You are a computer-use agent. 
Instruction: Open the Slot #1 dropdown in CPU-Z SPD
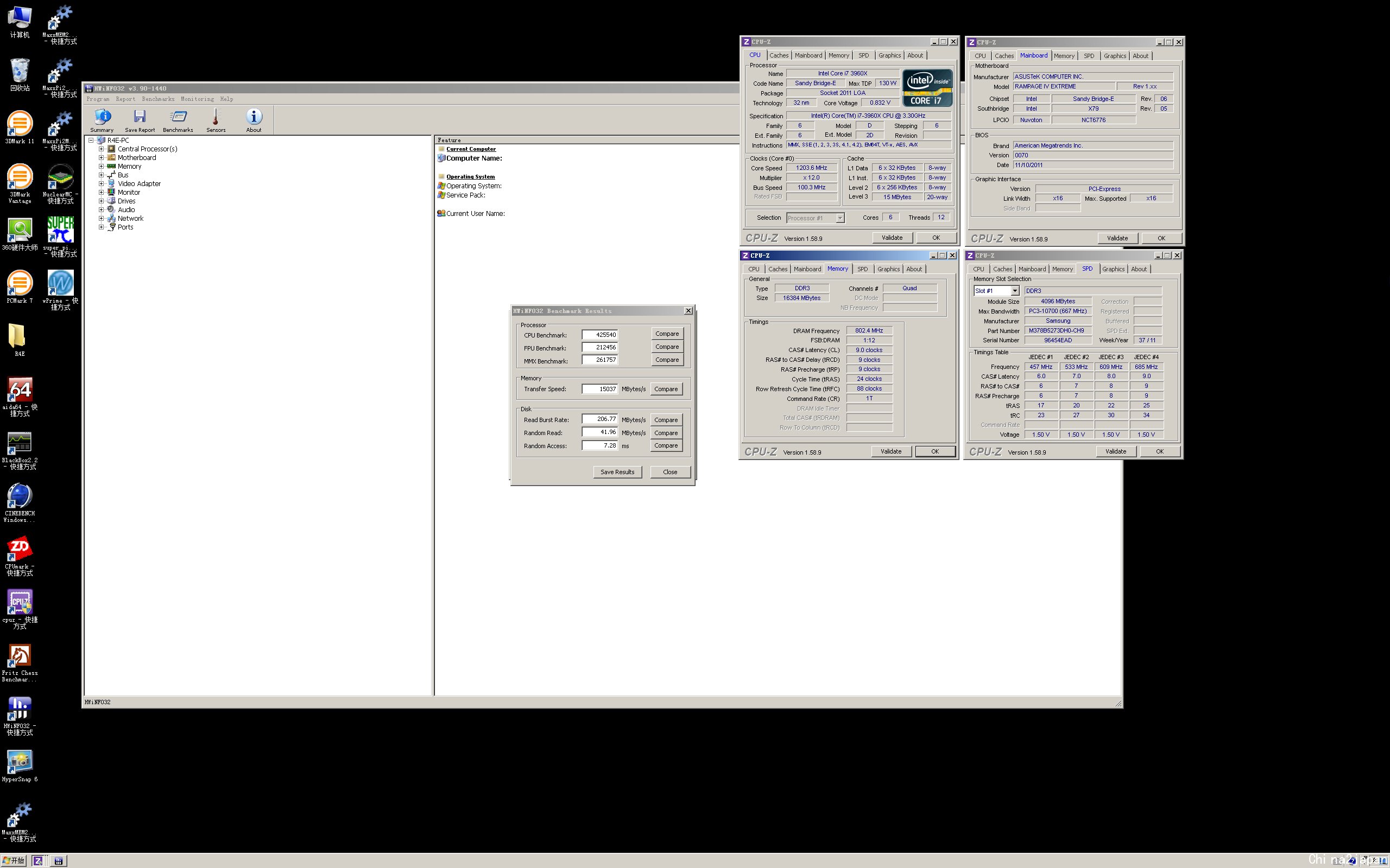pyautogui.click(x=1015, y=291)
